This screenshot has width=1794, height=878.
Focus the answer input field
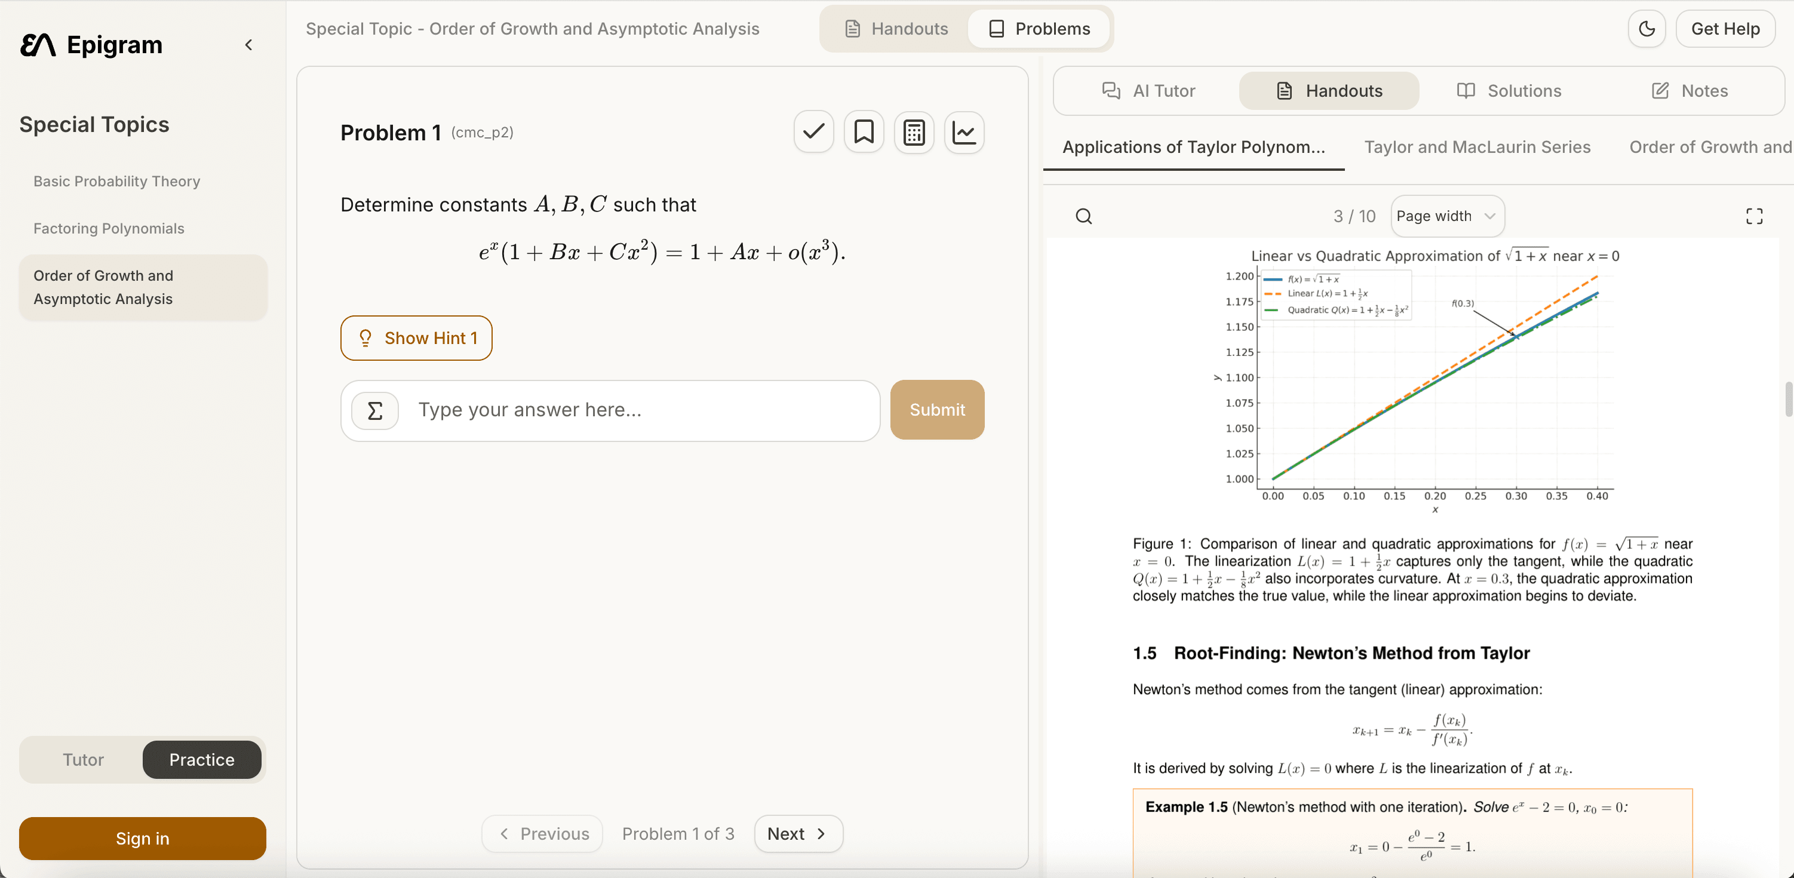[641, 410]
